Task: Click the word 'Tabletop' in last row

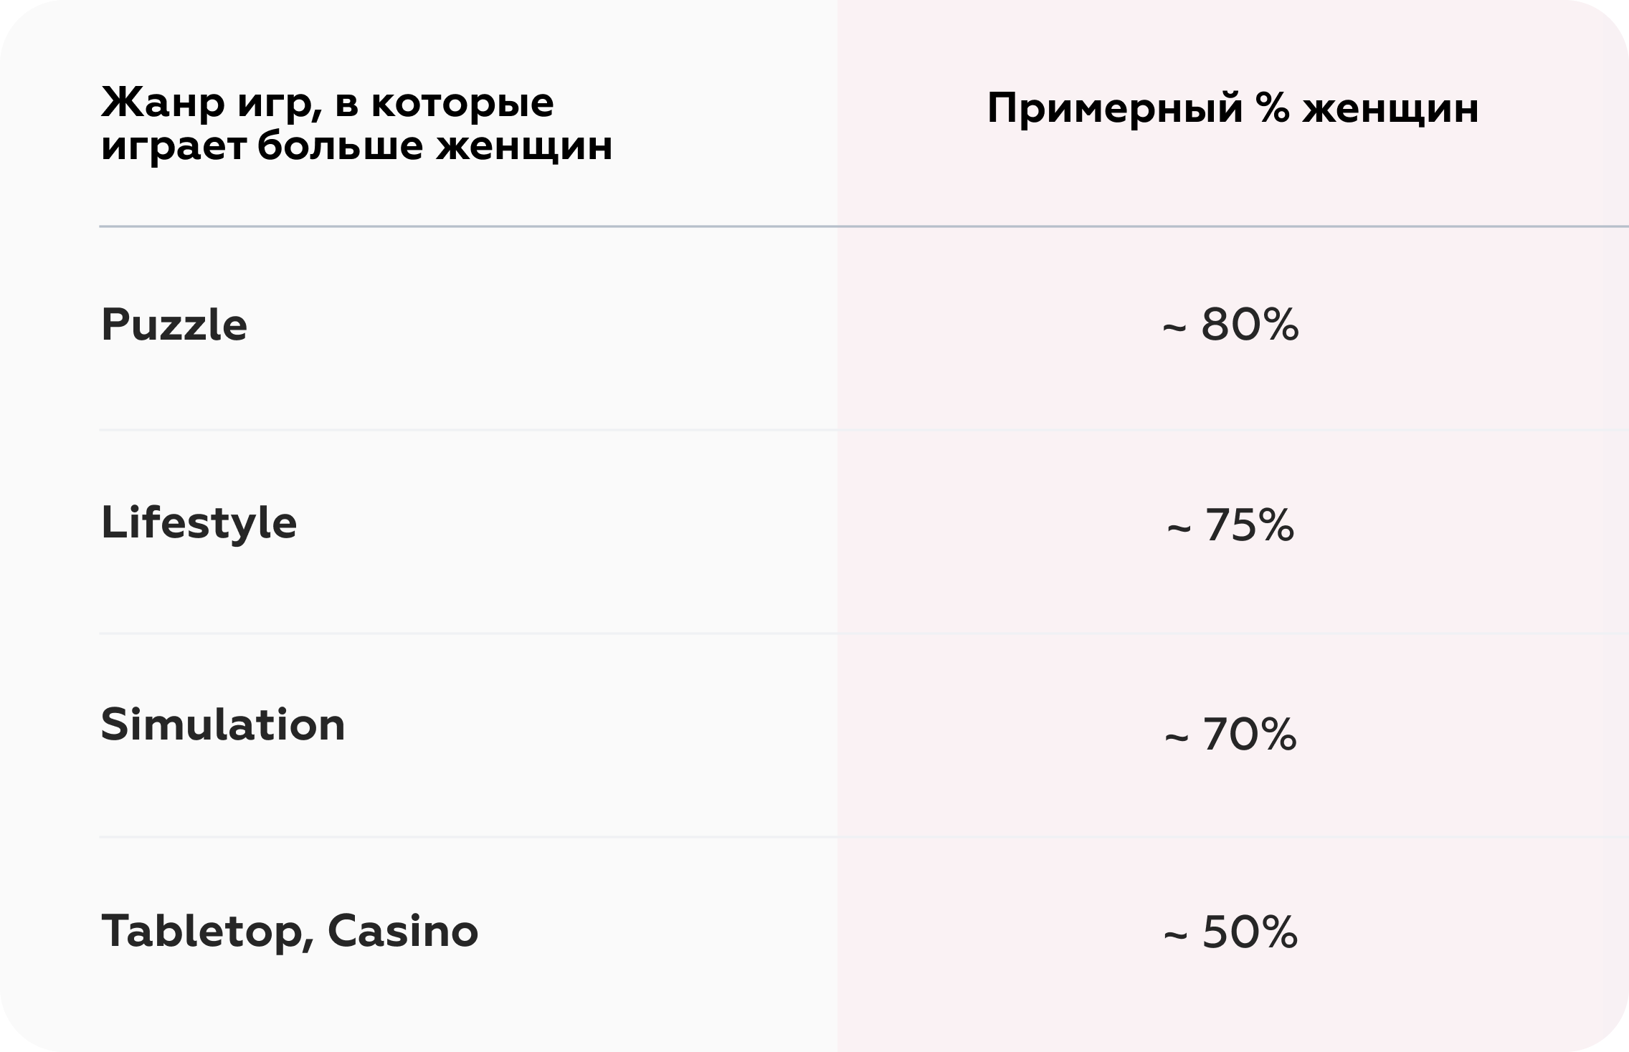Action: click(x=203, y=932)
